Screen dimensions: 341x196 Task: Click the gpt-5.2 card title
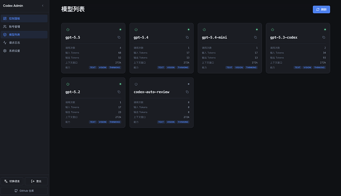[x=73, y=92]
